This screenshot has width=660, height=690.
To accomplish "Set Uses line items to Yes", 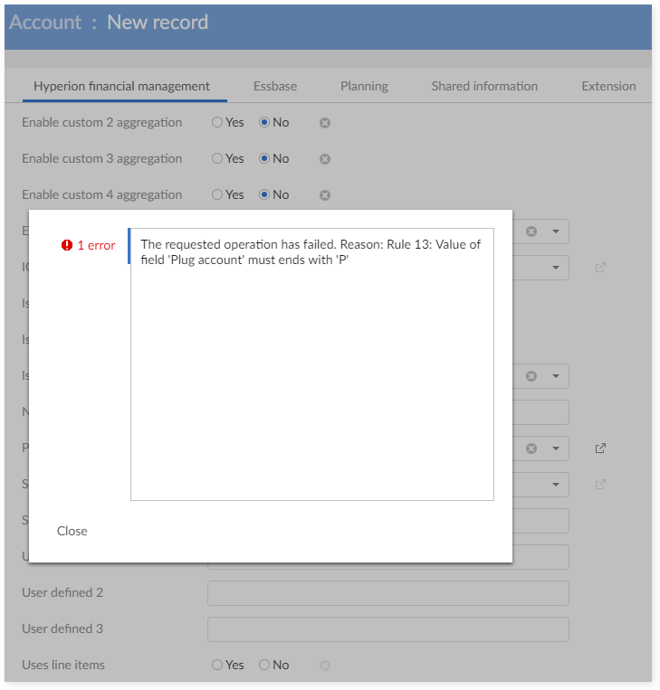I will point(217,666).
